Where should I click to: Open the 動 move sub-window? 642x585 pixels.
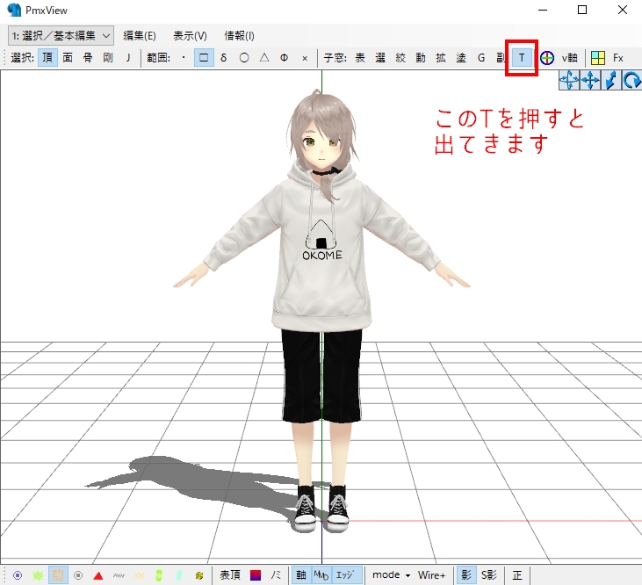[x=421, y=58]
